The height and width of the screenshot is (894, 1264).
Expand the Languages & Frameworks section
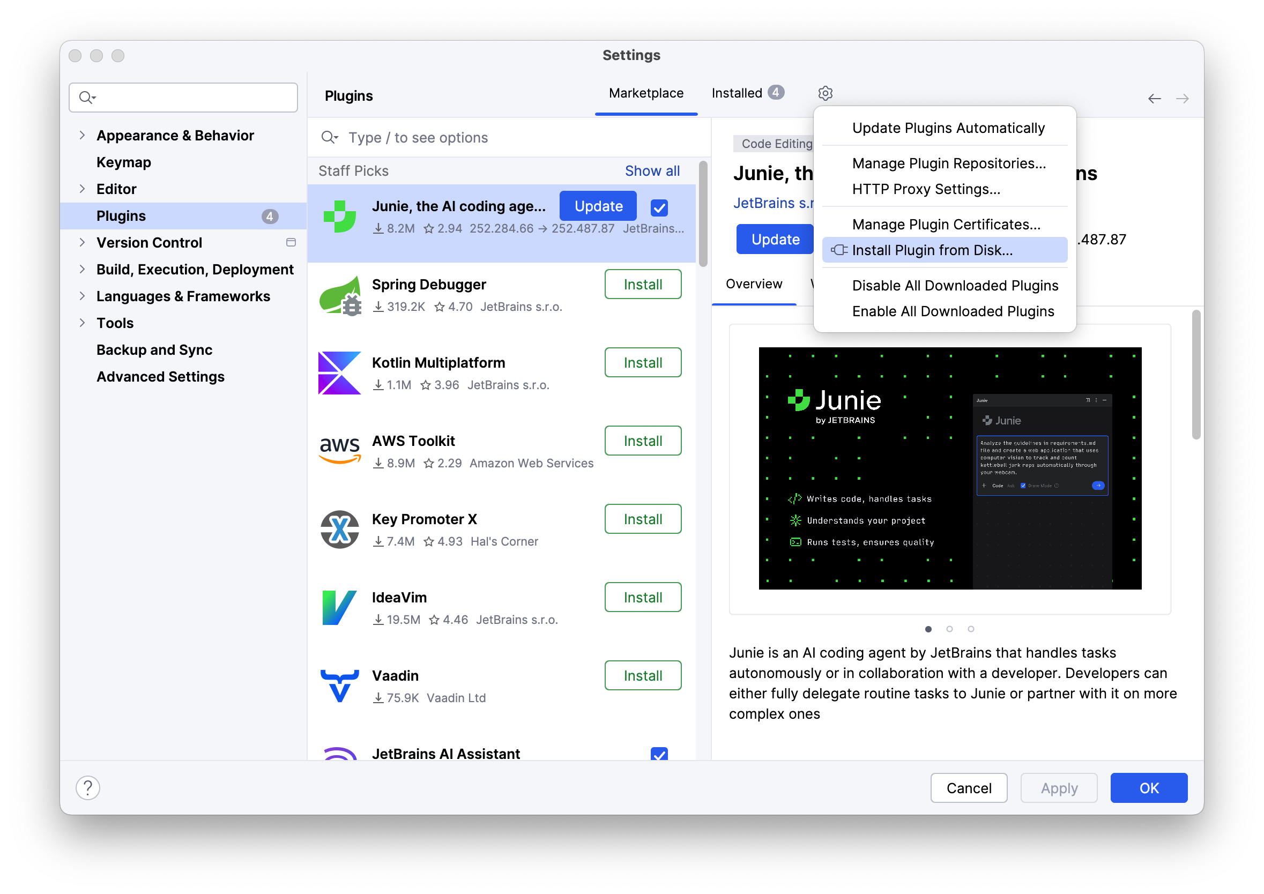(82, 296)
